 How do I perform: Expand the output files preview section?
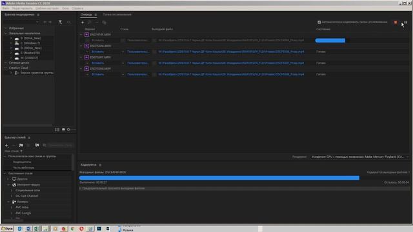80,189
